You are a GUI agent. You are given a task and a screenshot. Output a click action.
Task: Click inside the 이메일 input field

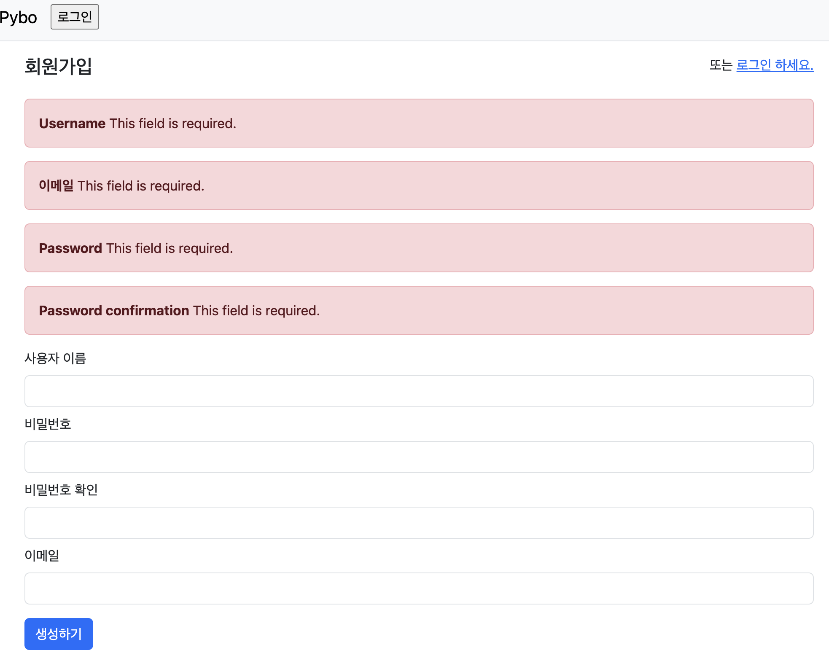tap(419, 588)
